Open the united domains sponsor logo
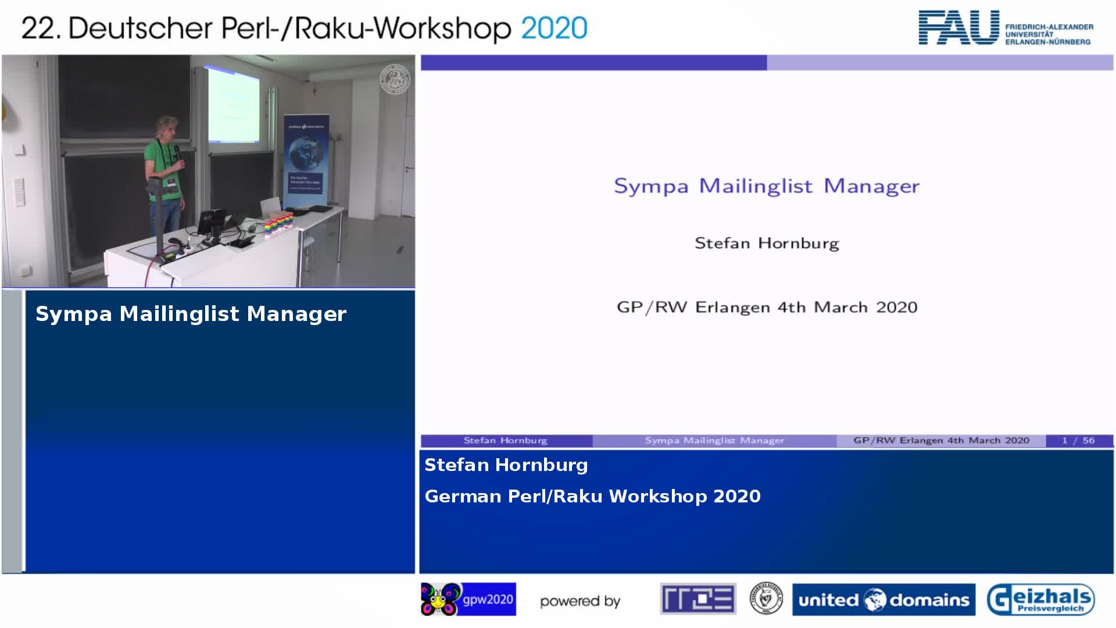The width and height of the screenshot is (1116, 628). click(884, 600)
